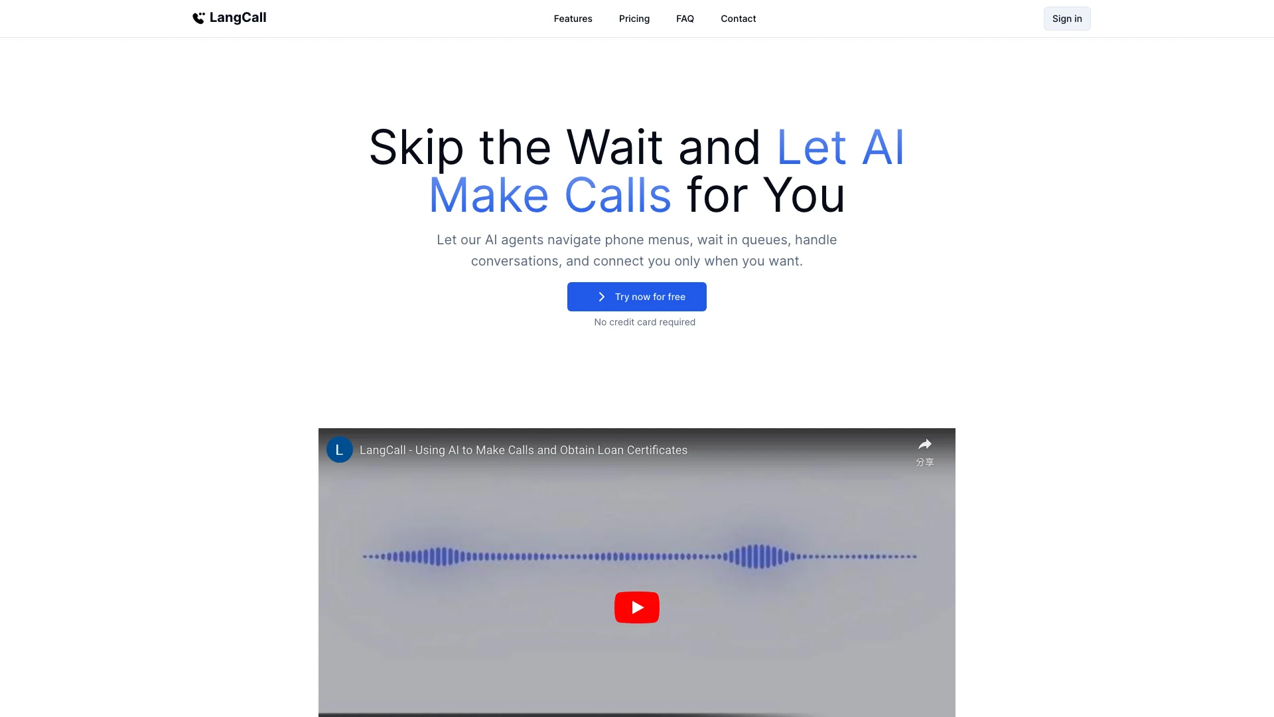Image resolution: width=1274 pixels, height=717 pixels.
Task: Click the Try now for free button
Action: pos(637,297)
